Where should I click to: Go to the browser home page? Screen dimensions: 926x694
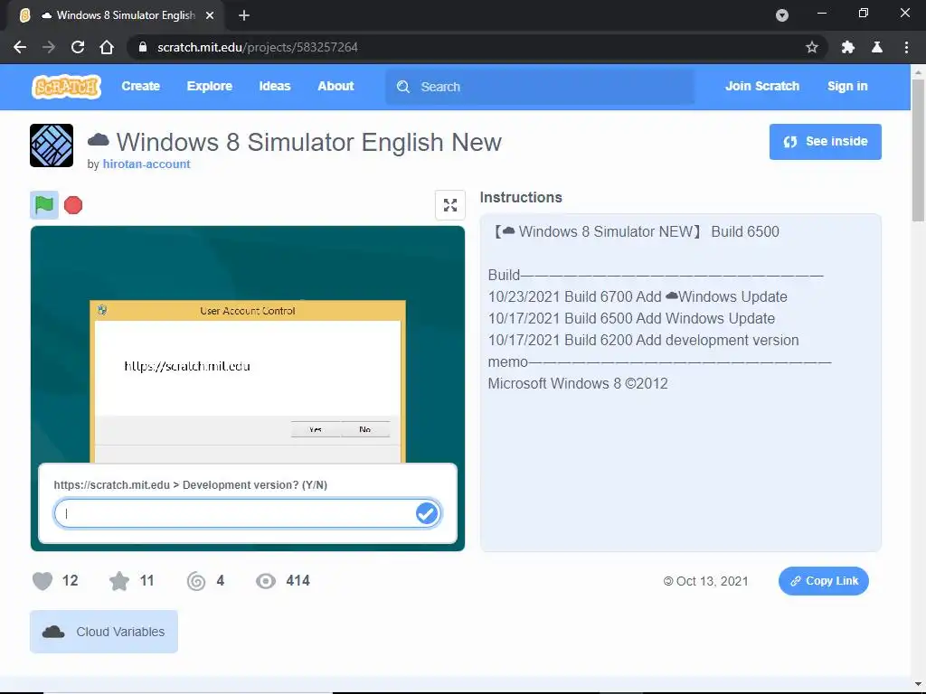click(107, 47)
